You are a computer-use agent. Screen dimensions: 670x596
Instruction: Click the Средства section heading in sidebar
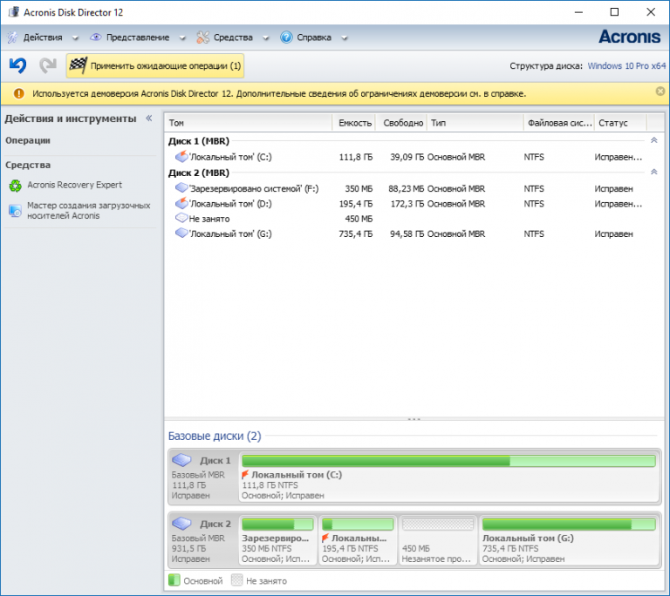pos(28,165)
